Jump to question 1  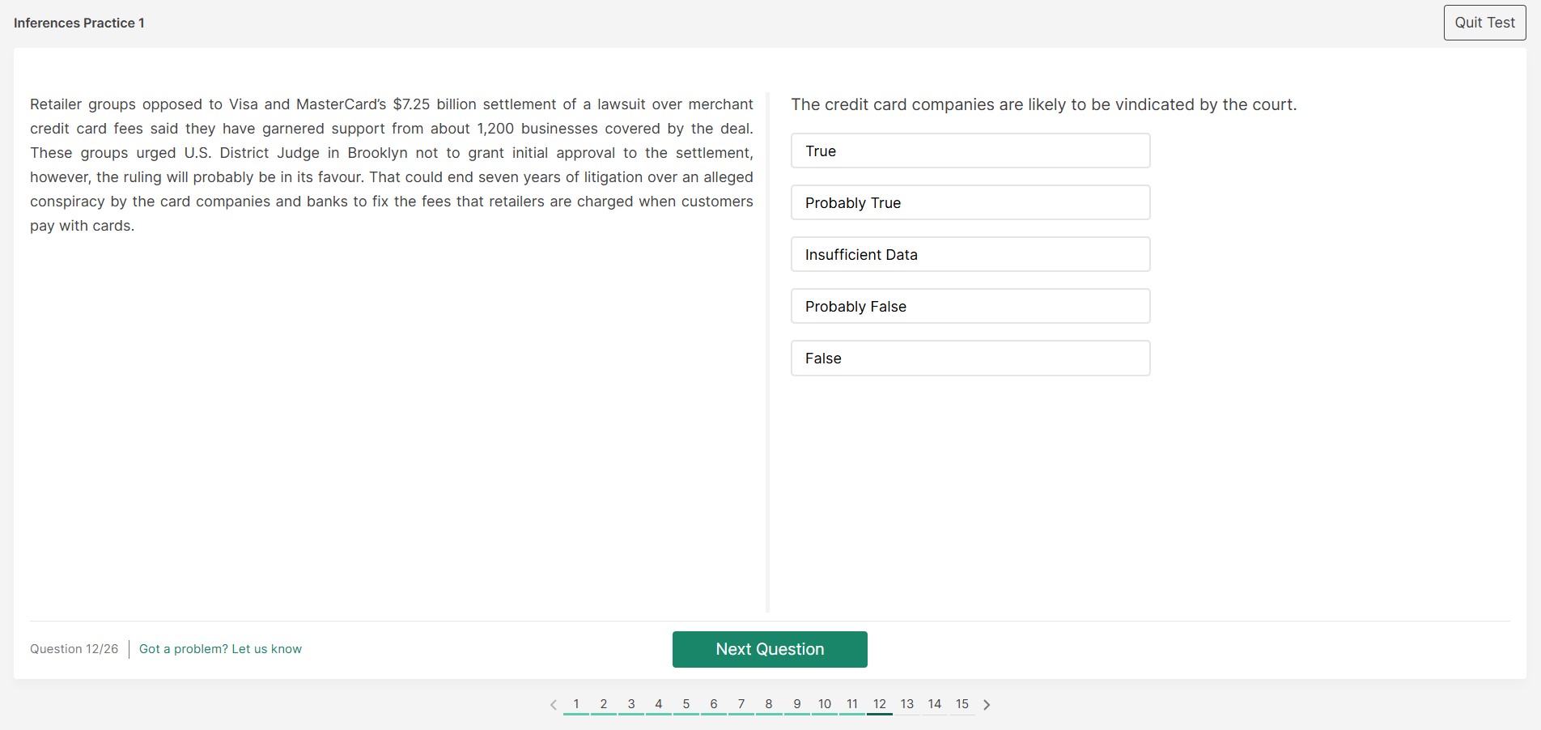tap(576, 704)
